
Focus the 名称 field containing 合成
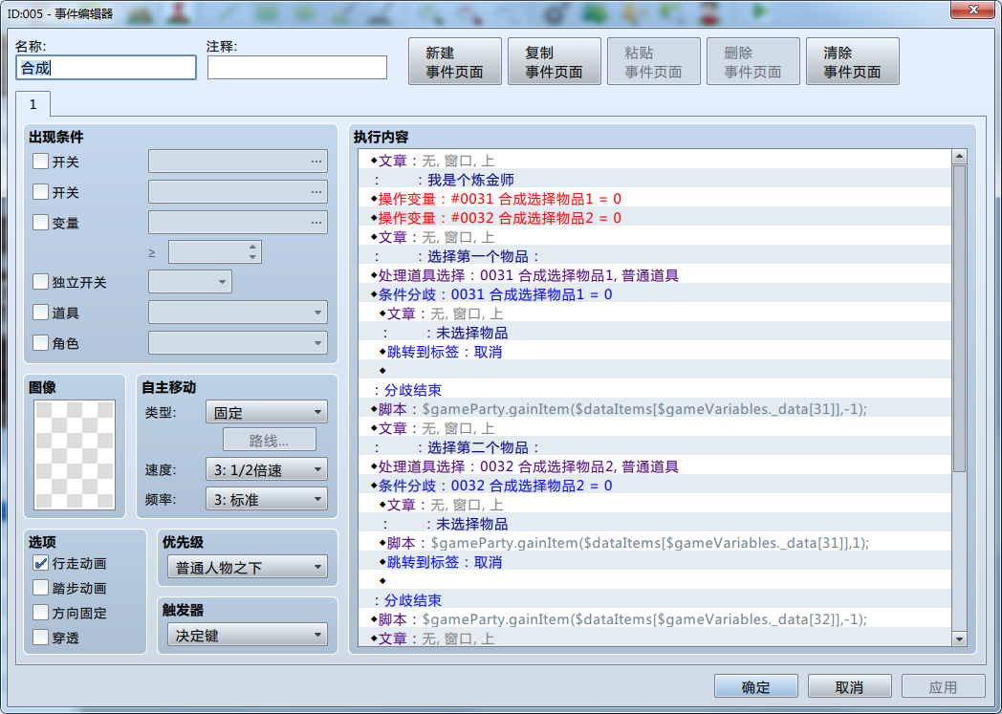[x=106, y=68]
